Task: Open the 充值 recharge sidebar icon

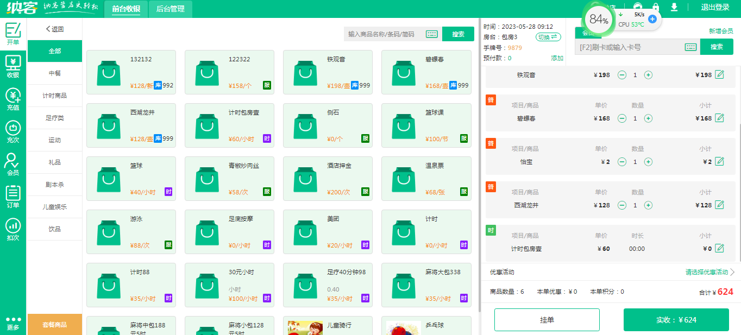Action: (x=13, y=99)
